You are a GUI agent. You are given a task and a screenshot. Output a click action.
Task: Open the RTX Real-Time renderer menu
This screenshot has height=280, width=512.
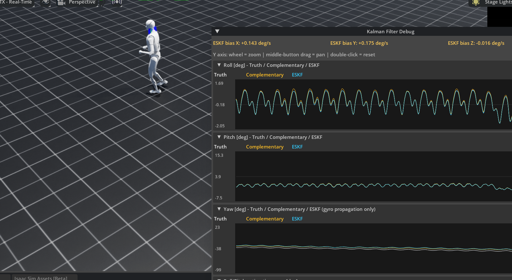tap(17, 3)
